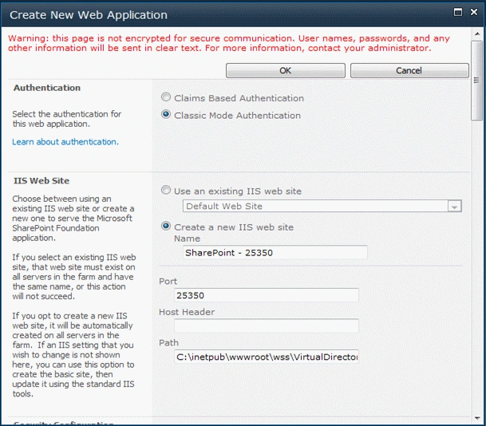
Task: Select Claims Based Authentication option
Action: pos(166,97)
